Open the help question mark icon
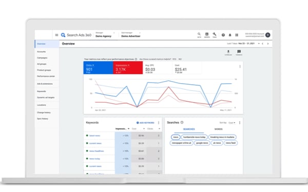Screen dimensions: 308x192 223,35
